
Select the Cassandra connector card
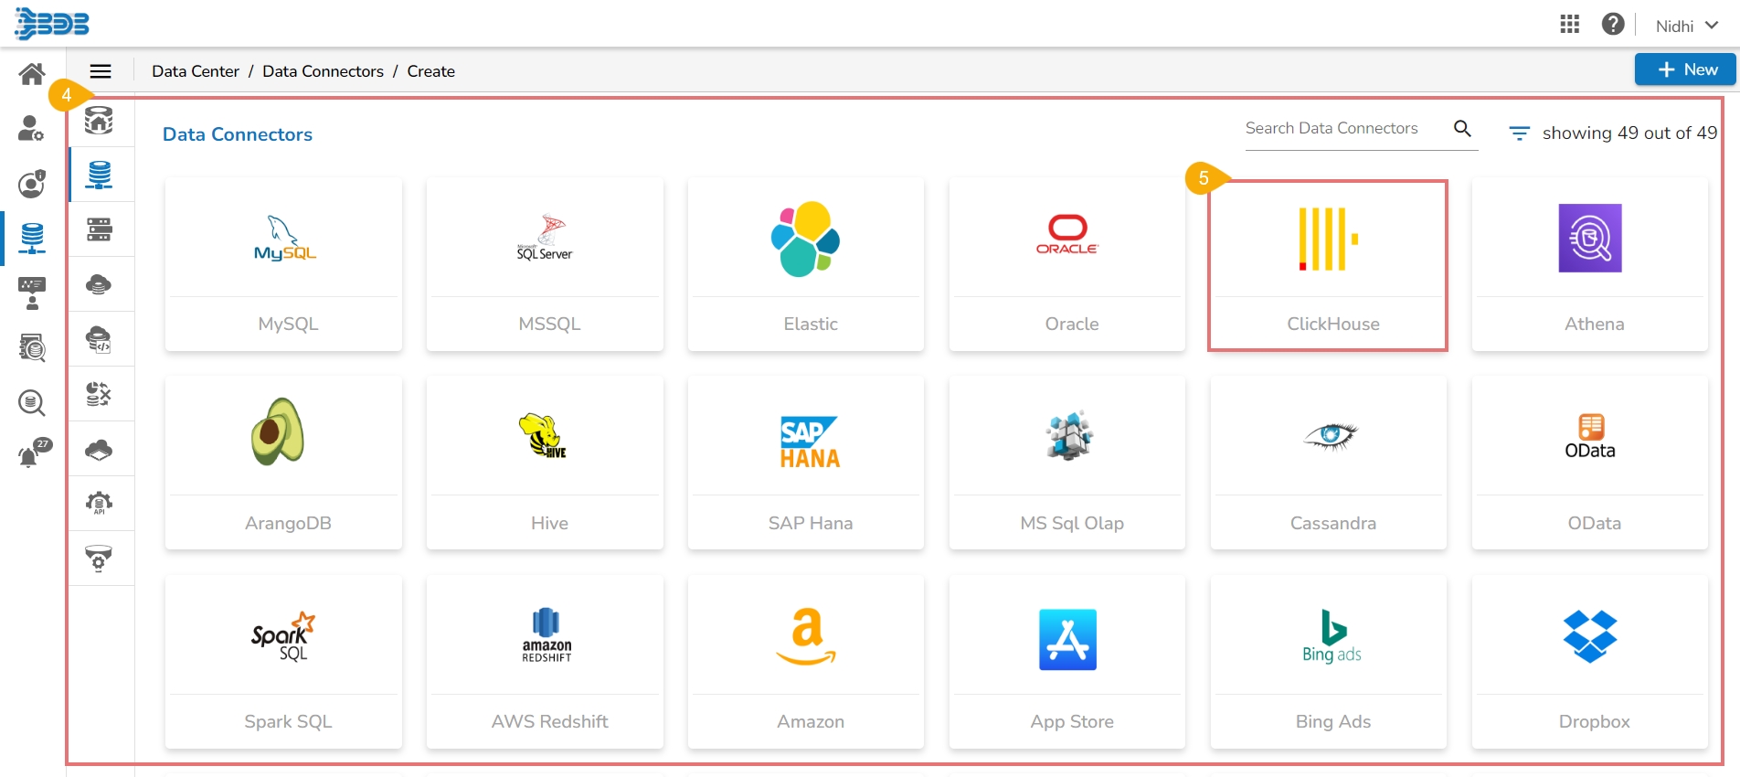click(x=1329, y=463)
